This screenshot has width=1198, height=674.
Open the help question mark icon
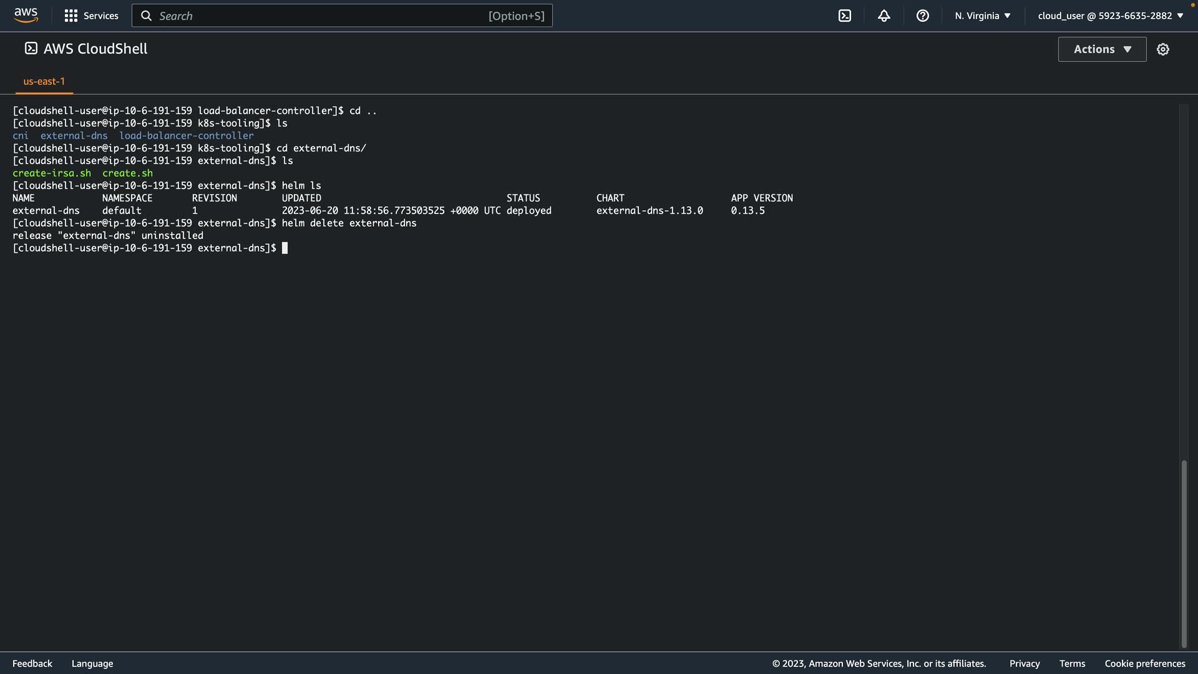point(922,16)
